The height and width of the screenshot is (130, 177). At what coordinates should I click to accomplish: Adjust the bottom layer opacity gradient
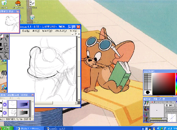[23, 113]
